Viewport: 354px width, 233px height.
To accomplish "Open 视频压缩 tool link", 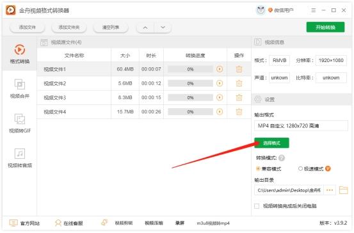I will [154, 223].
